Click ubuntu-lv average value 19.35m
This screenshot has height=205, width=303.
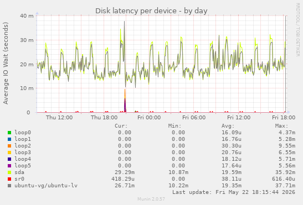pyautogui.click(x=232, y=186)
